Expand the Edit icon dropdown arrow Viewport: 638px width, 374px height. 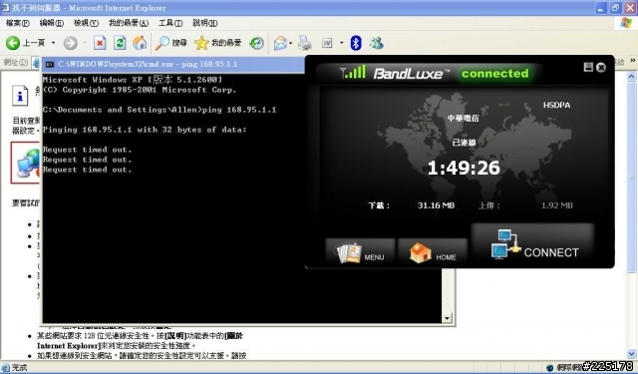click(x=341, y=43)
